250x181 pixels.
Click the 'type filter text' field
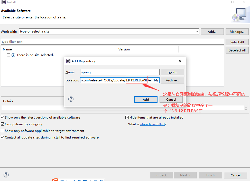[x=112, y=42]
